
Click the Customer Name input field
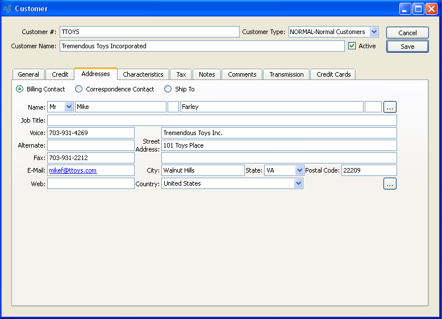click(x=202, y=46)
